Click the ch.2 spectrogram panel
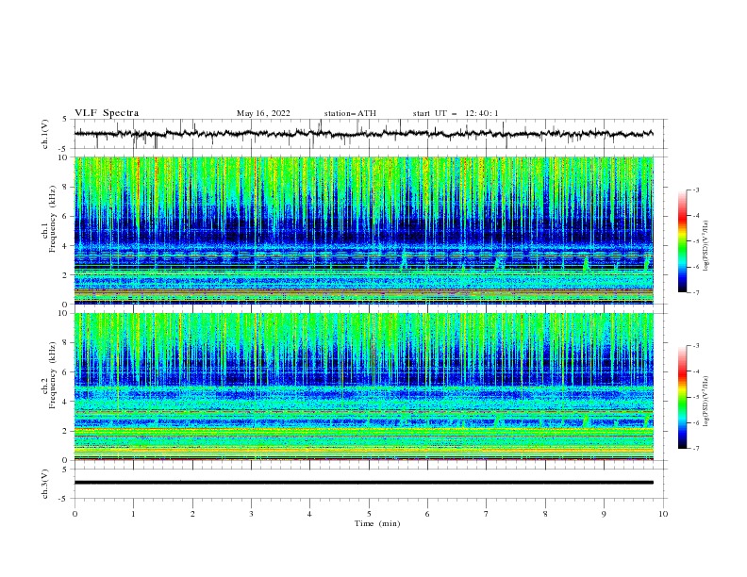Screen dimensions: 747x577 tap(364, 387)
